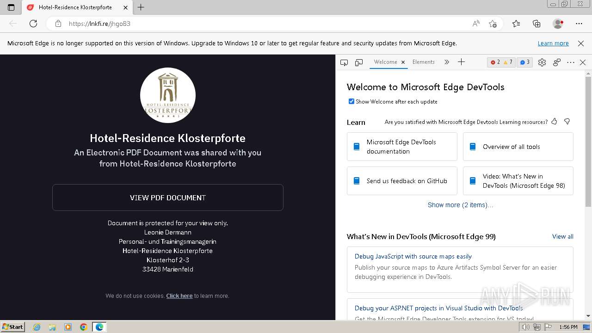592x333 pixels.
Task: Select Microsoft Edge on the taskbar
Action: 99,327
